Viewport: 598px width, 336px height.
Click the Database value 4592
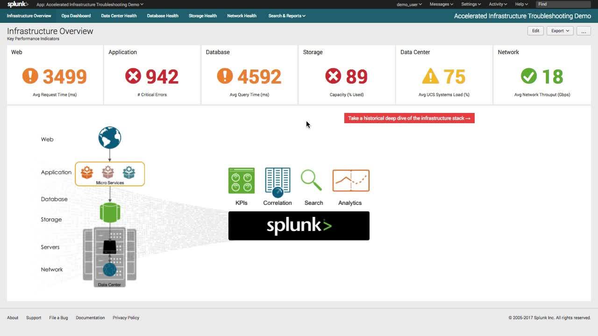click(x=259, y=77)
